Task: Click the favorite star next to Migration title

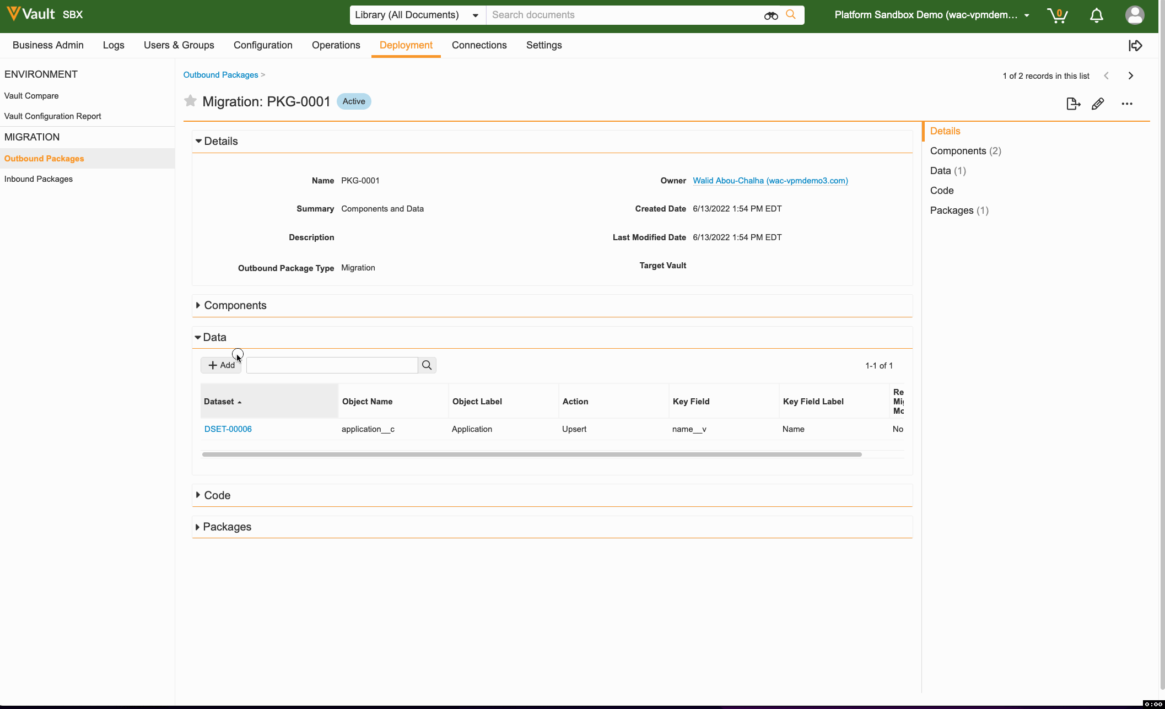Action: 190,101
